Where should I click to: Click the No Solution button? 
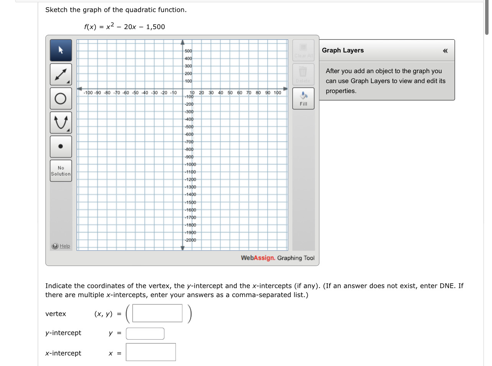[61, 171]
